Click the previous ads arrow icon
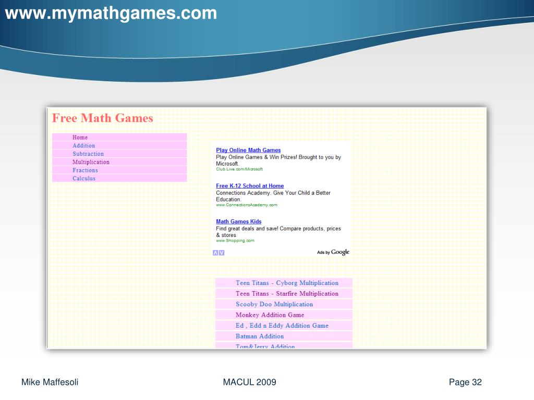Image resolution: width=534 pixels, height=400 pixels. 215,253
